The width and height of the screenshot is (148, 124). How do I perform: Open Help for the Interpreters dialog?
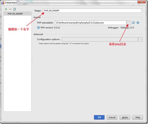click(138, 117)
